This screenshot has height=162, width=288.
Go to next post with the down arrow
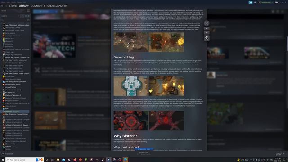[x=207, y=33]
